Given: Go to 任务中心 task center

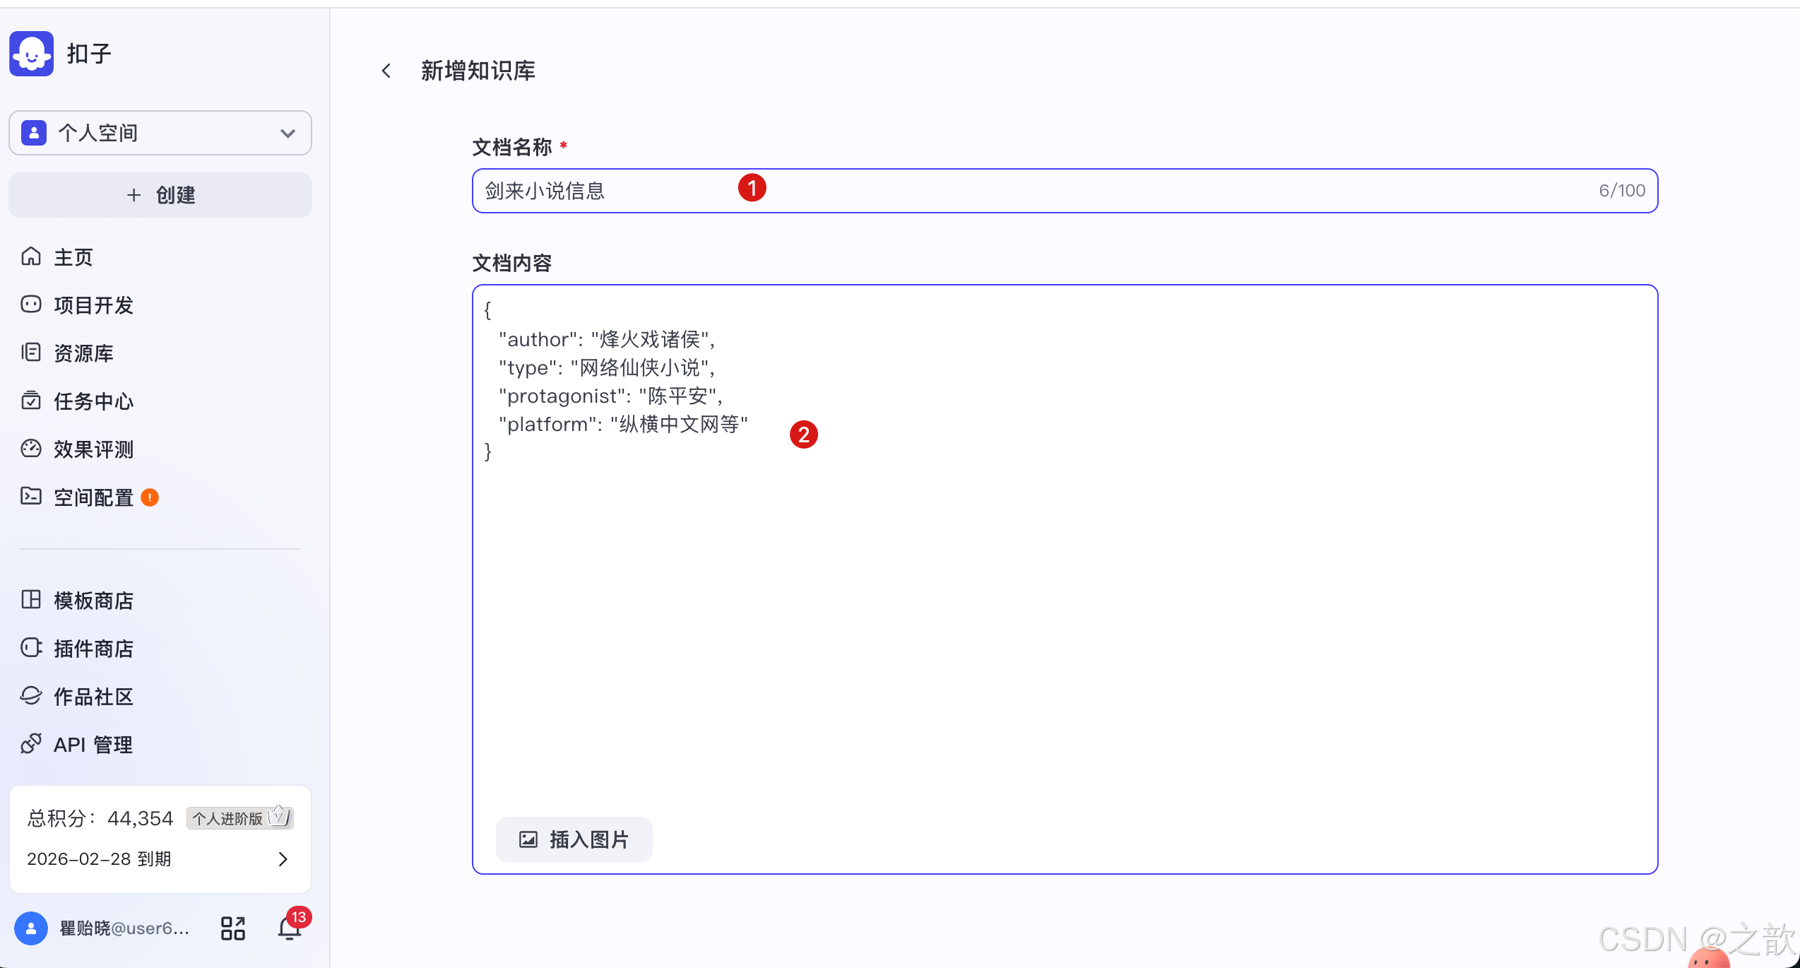Looking at the screenshot, I should pyautogui.click(x=93, y=401).
